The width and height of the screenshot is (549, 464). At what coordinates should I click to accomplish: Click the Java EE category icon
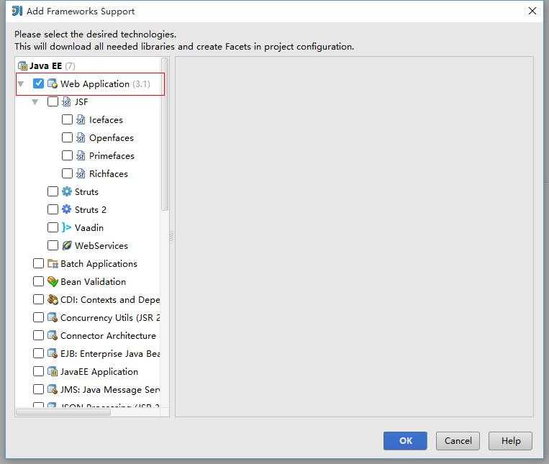coord(22,65)
